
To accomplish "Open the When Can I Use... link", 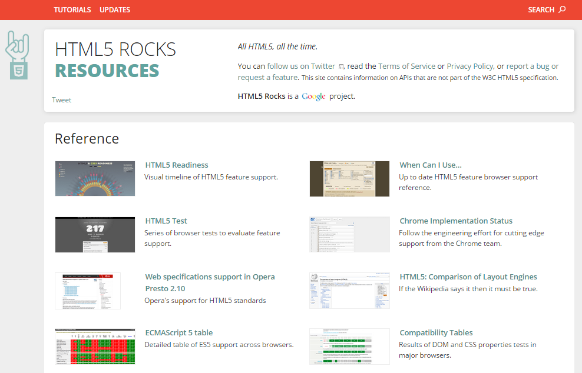I will tap(431, 165).
